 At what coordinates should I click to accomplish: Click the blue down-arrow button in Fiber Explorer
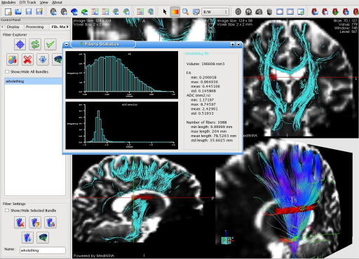click(x=43, y=59)
